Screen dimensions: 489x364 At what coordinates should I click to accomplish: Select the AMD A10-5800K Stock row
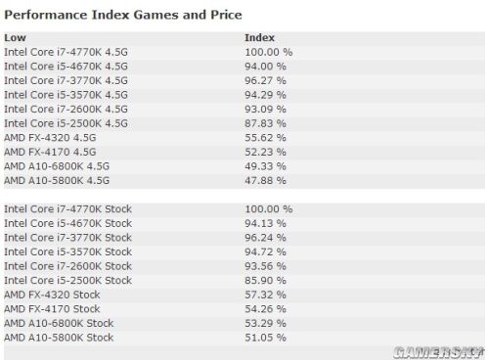pyautogui.click(x=244, y=338)
